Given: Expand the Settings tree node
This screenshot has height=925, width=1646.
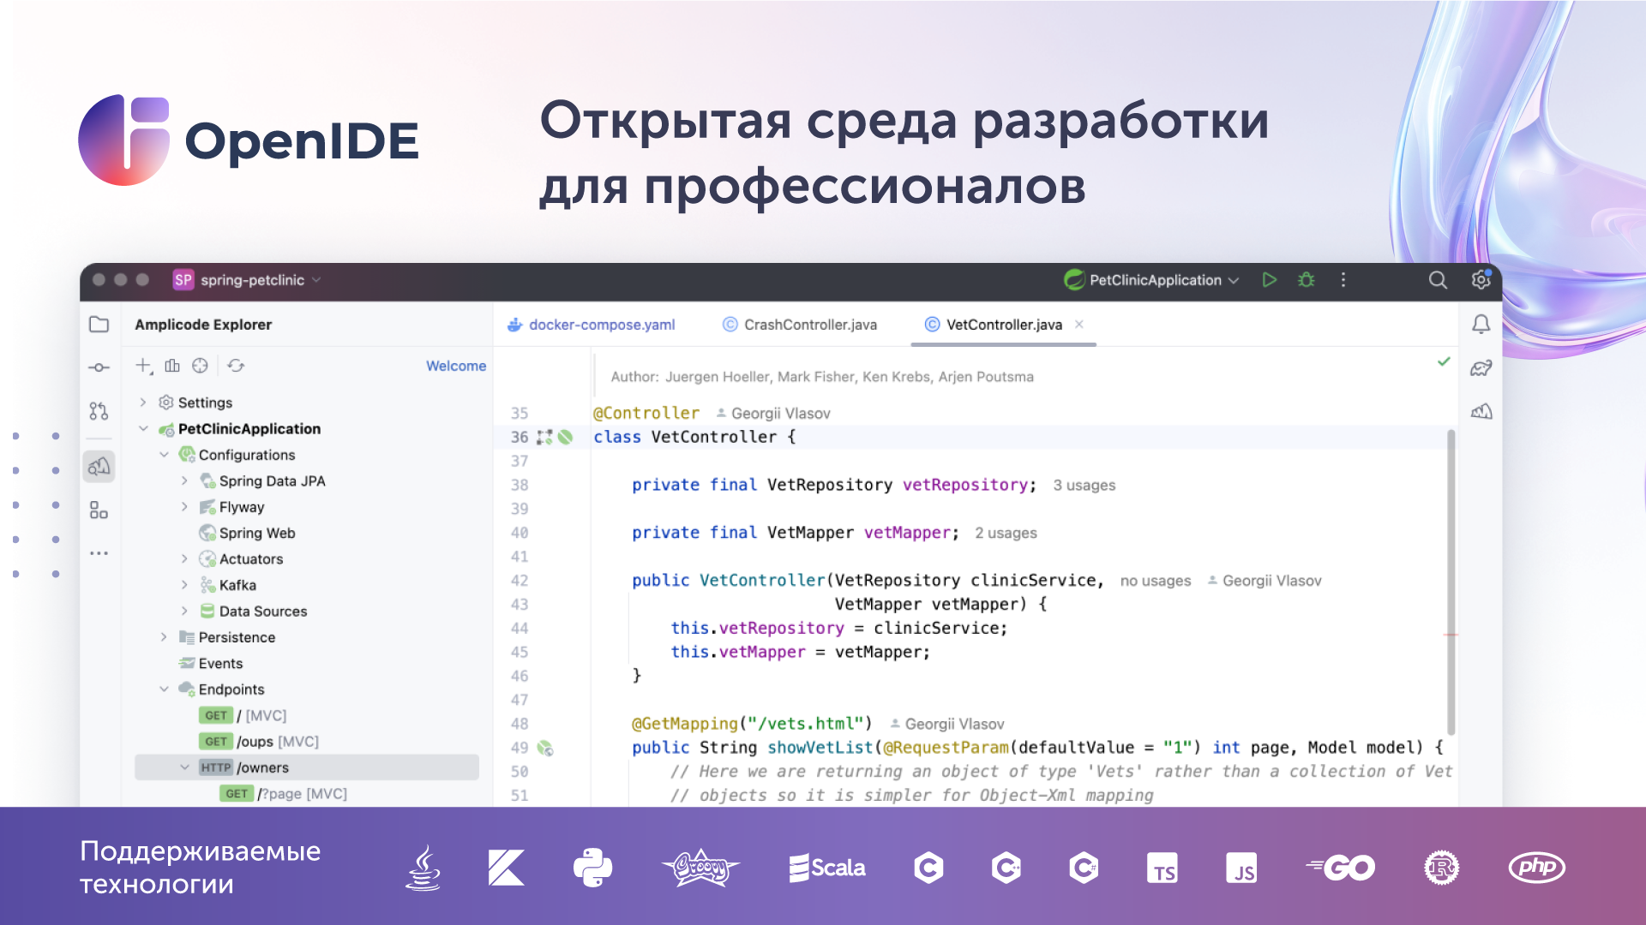Looking at the screenshot, I should (143, 402).
